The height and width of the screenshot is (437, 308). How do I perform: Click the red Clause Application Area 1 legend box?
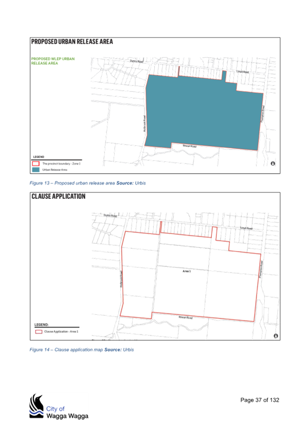[x=39, y=332]
